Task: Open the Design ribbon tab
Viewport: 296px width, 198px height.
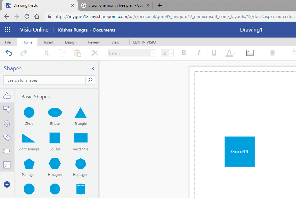Action: (71, 42)
